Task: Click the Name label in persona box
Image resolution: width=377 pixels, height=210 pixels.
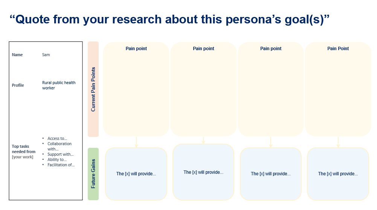Action: coord(17,55)
